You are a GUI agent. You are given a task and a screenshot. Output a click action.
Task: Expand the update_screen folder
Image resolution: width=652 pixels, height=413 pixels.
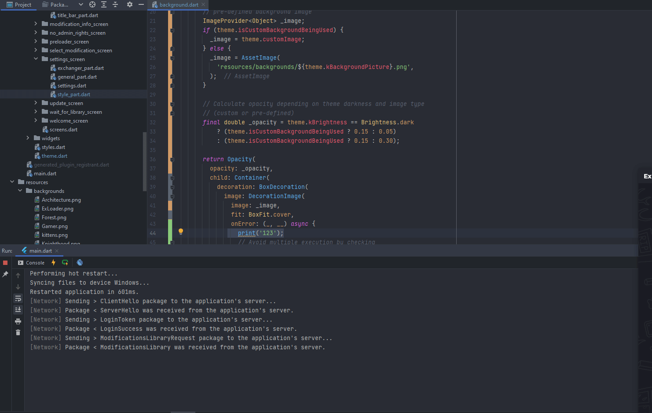point(36,103)
